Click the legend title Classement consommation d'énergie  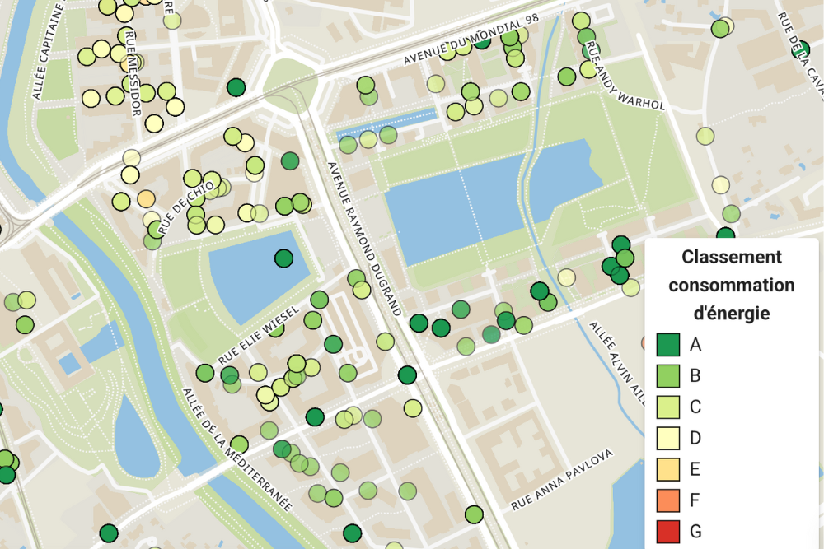(731, 285)
